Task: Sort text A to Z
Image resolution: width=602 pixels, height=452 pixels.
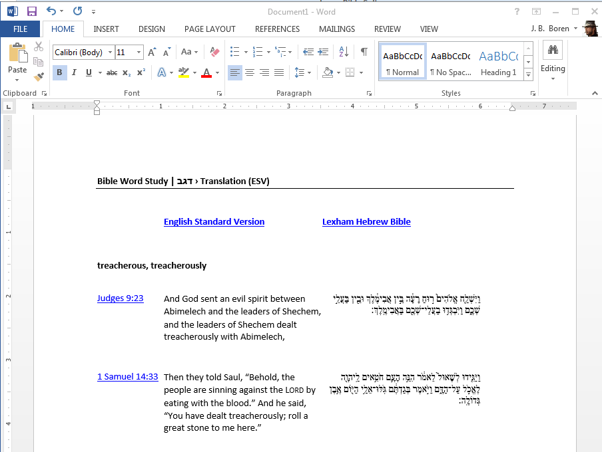Action: (x=344, y=52)
